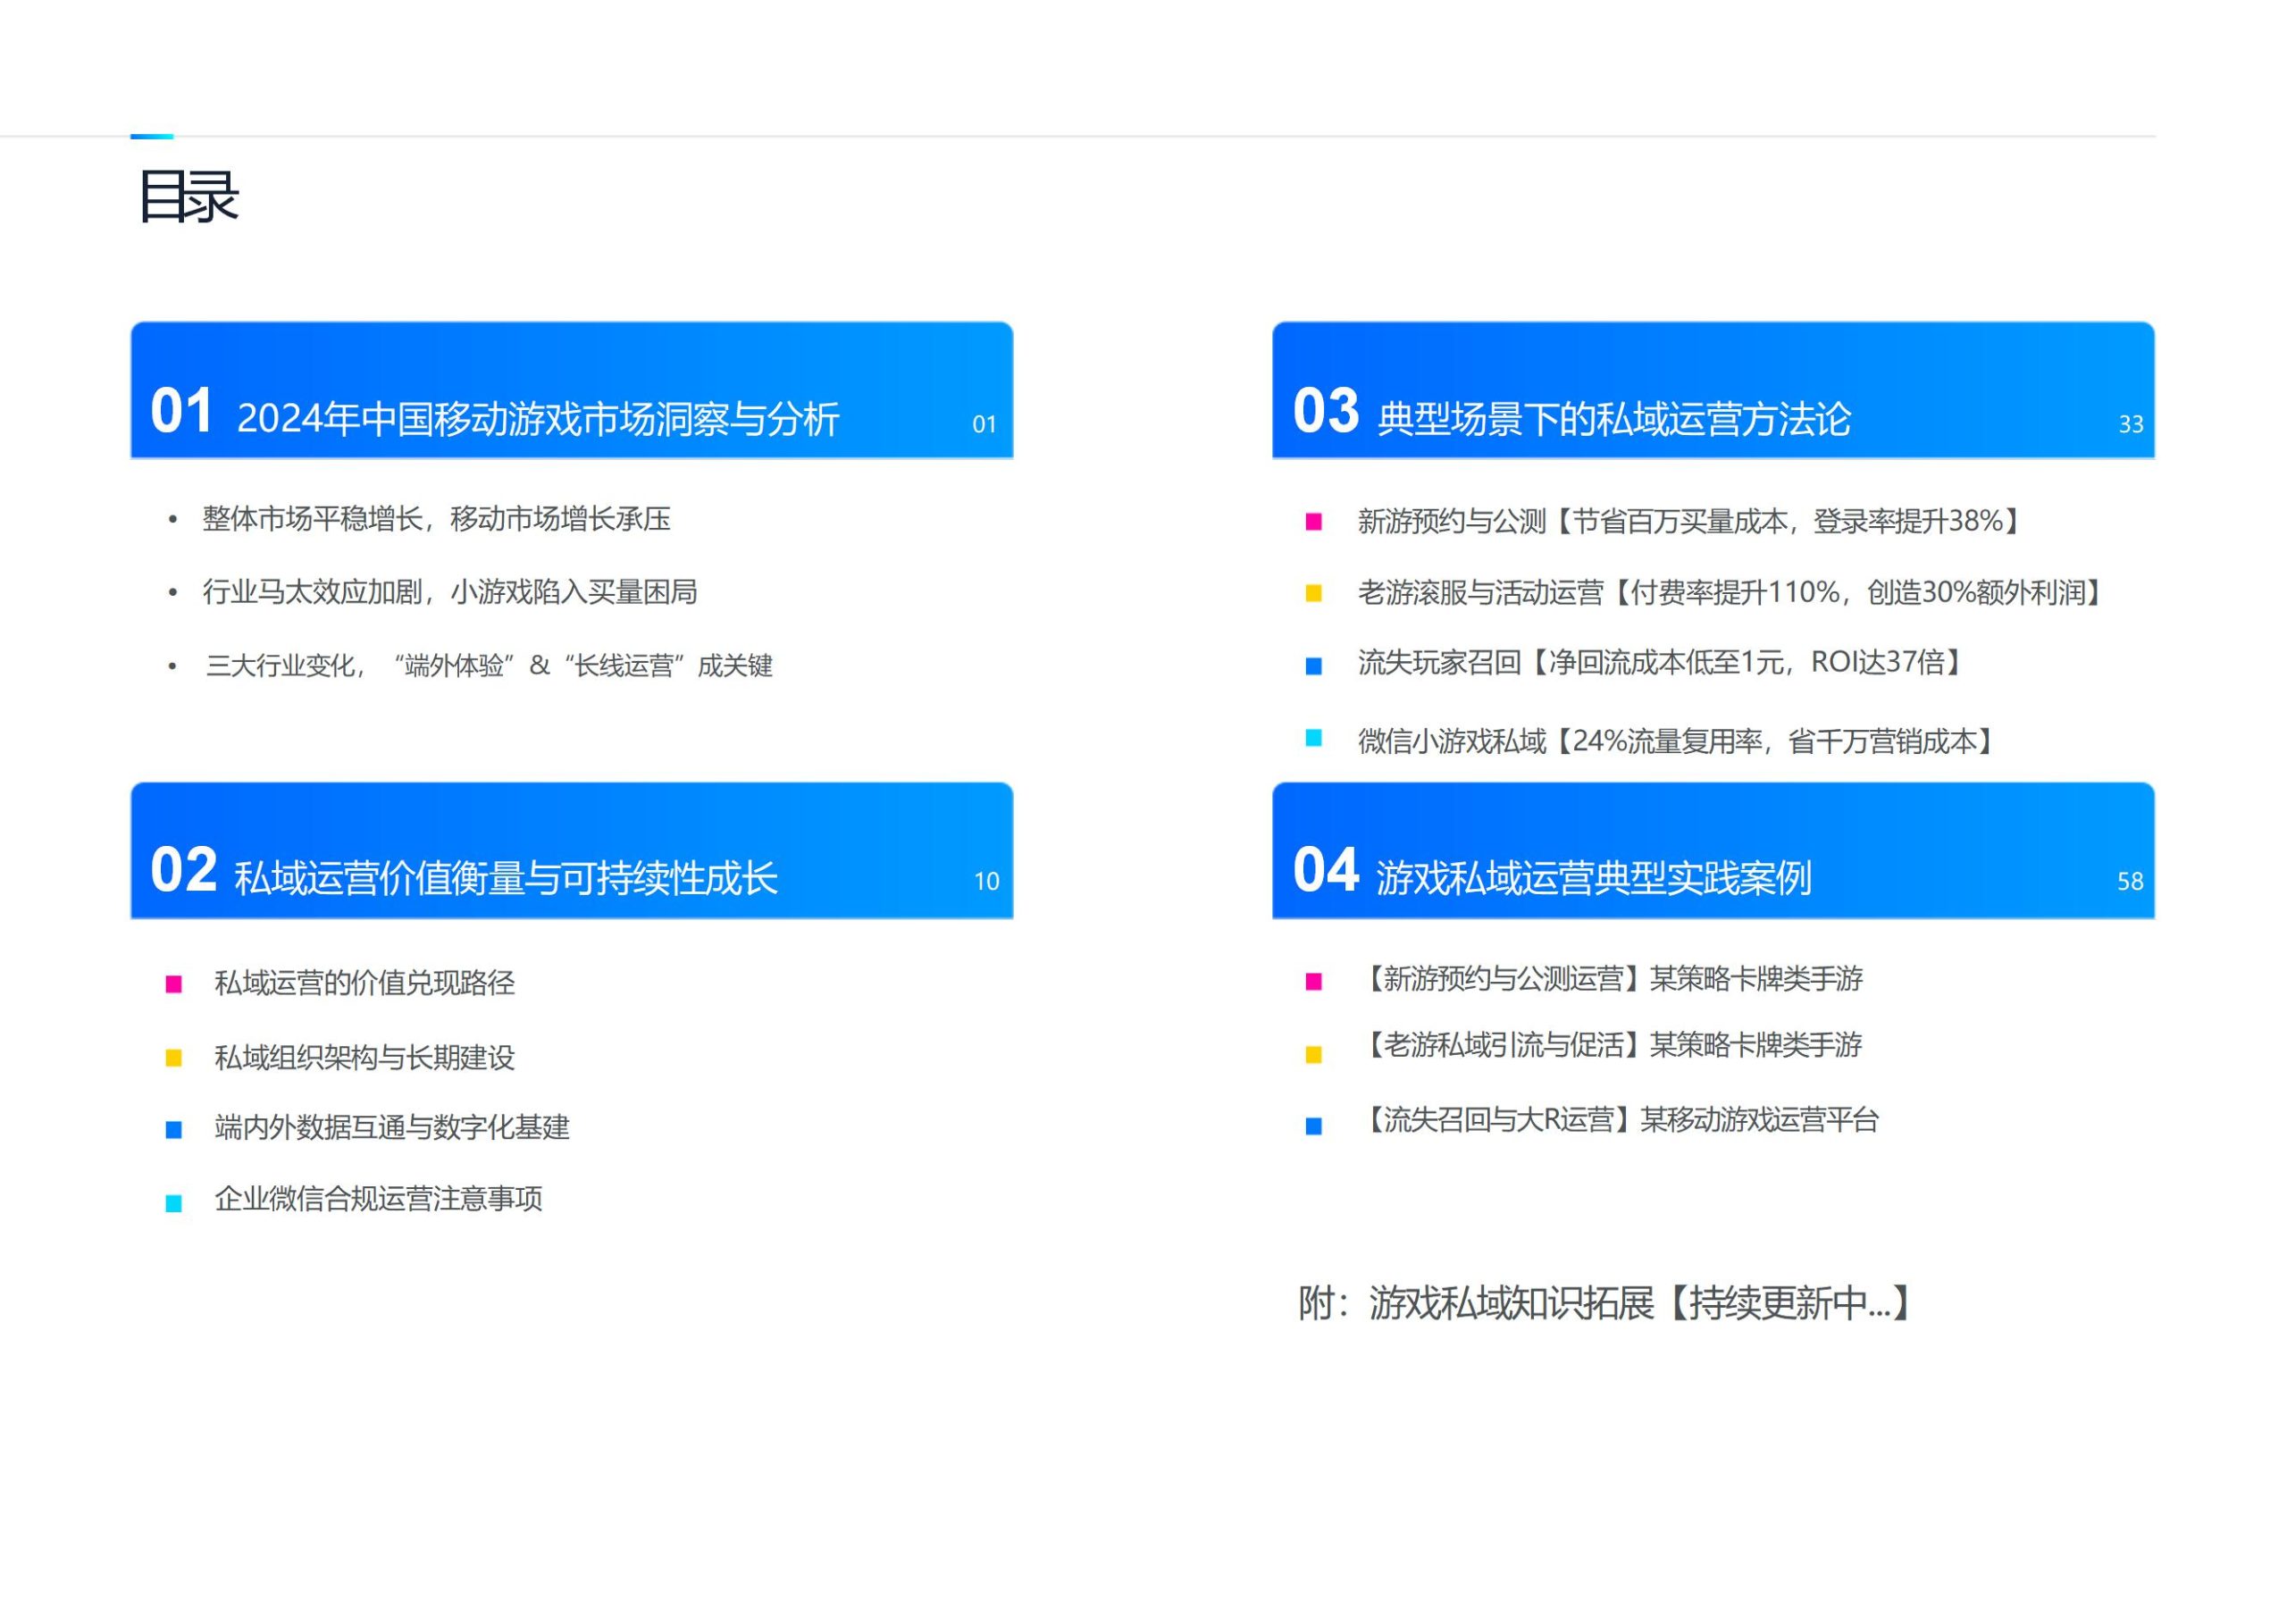Click 附：游戏私域知识拓展【持续更新中...】 note
This screenshot has width=2287, height=1624.
pyautogui.click(x=1606, y=1303)
